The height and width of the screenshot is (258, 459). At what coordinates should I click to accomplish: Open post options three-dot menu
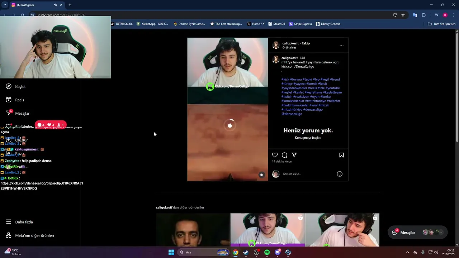[341, 45]
